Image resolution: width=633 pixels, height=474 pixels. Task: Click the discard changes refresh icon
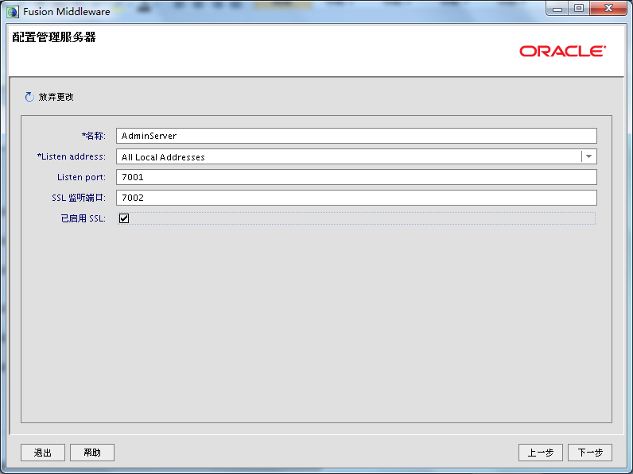(x=29, y=97)
